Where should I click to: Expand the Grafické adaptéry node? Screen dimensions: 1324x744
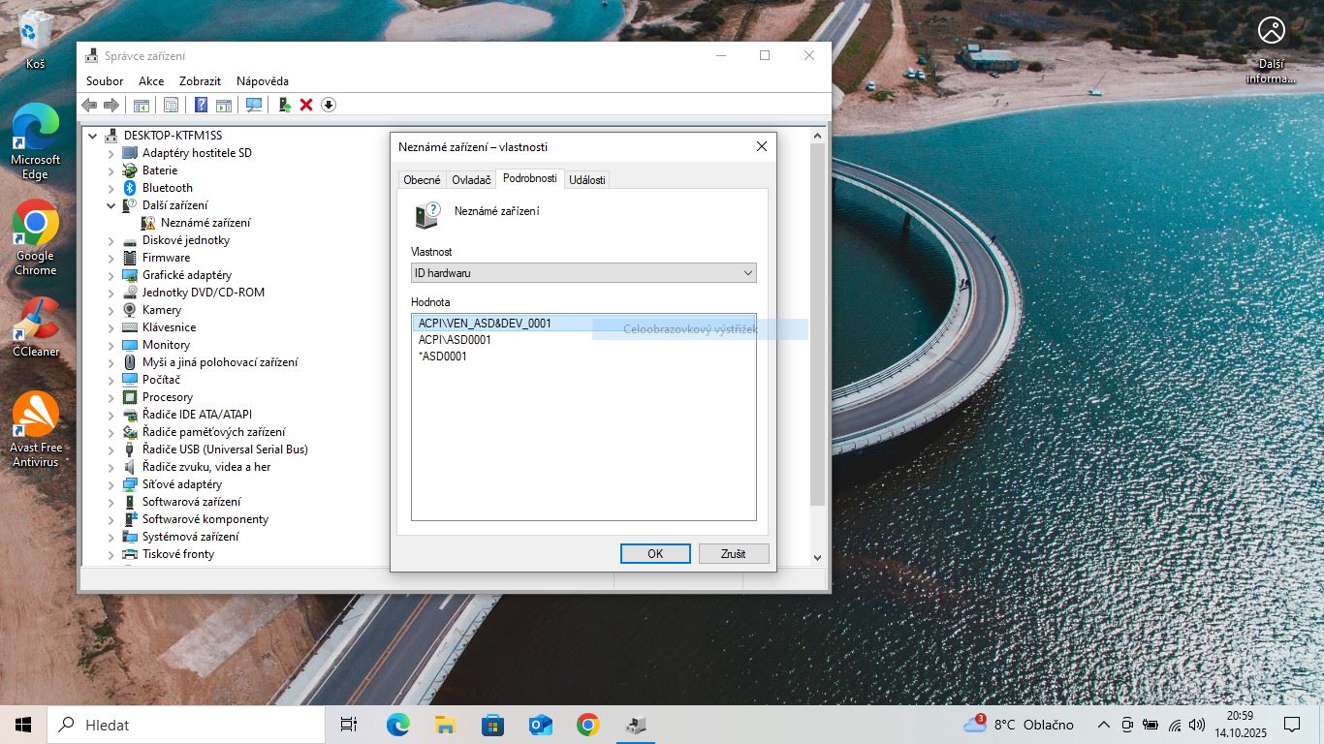click(x=111, y=275)
